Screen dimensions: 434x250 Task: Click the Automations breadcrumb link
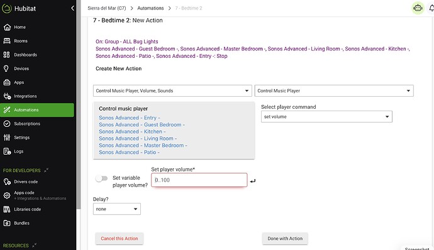(x=150, y=8)
